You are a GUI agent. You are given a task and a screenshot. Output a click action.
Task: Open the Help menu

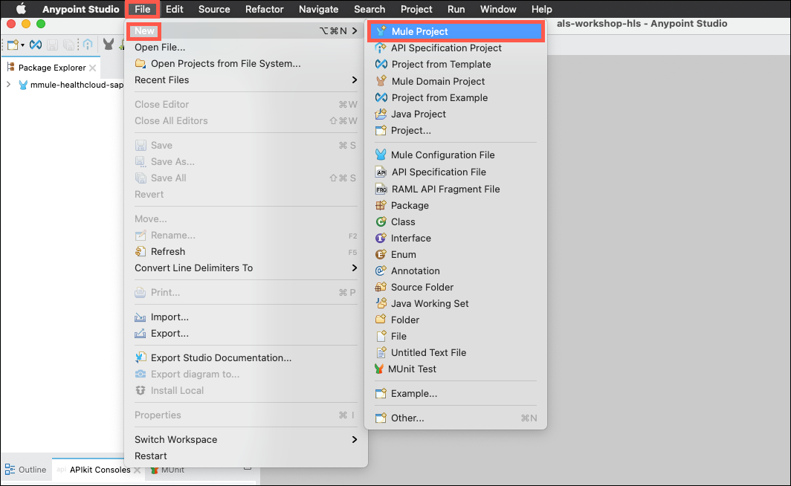(541, 9)
